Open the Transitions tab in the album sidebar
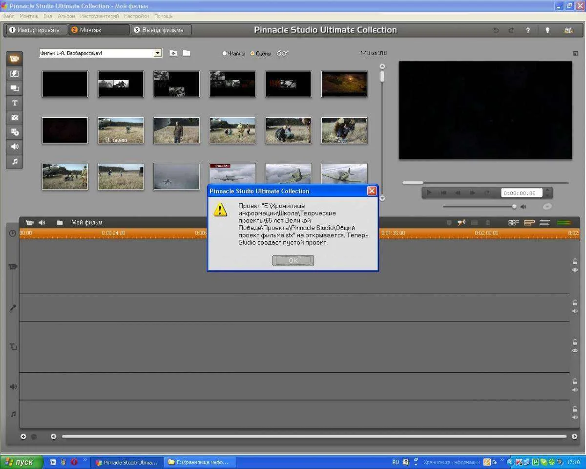Viewport: 586px width, 469px height. pyautogui.click(x=14, y=74)
